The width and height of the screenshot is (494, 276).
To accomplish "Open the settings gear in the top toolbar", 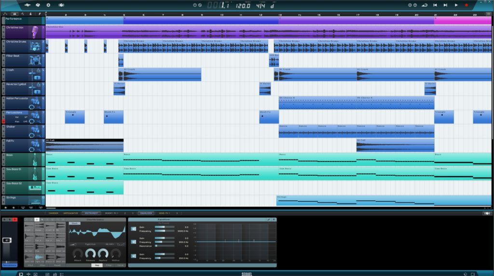I will click(x=48, y=5).
